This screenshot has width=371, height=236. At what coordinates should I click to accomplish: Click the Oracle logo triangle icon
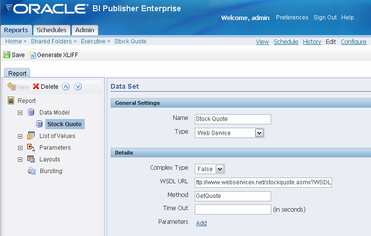9,8
